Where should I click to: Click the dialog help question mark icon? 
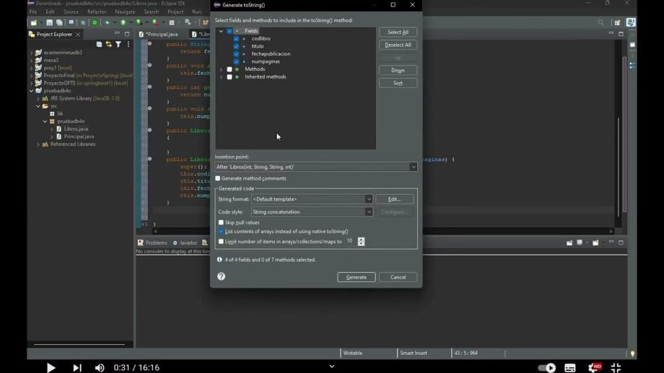point(221,277)
